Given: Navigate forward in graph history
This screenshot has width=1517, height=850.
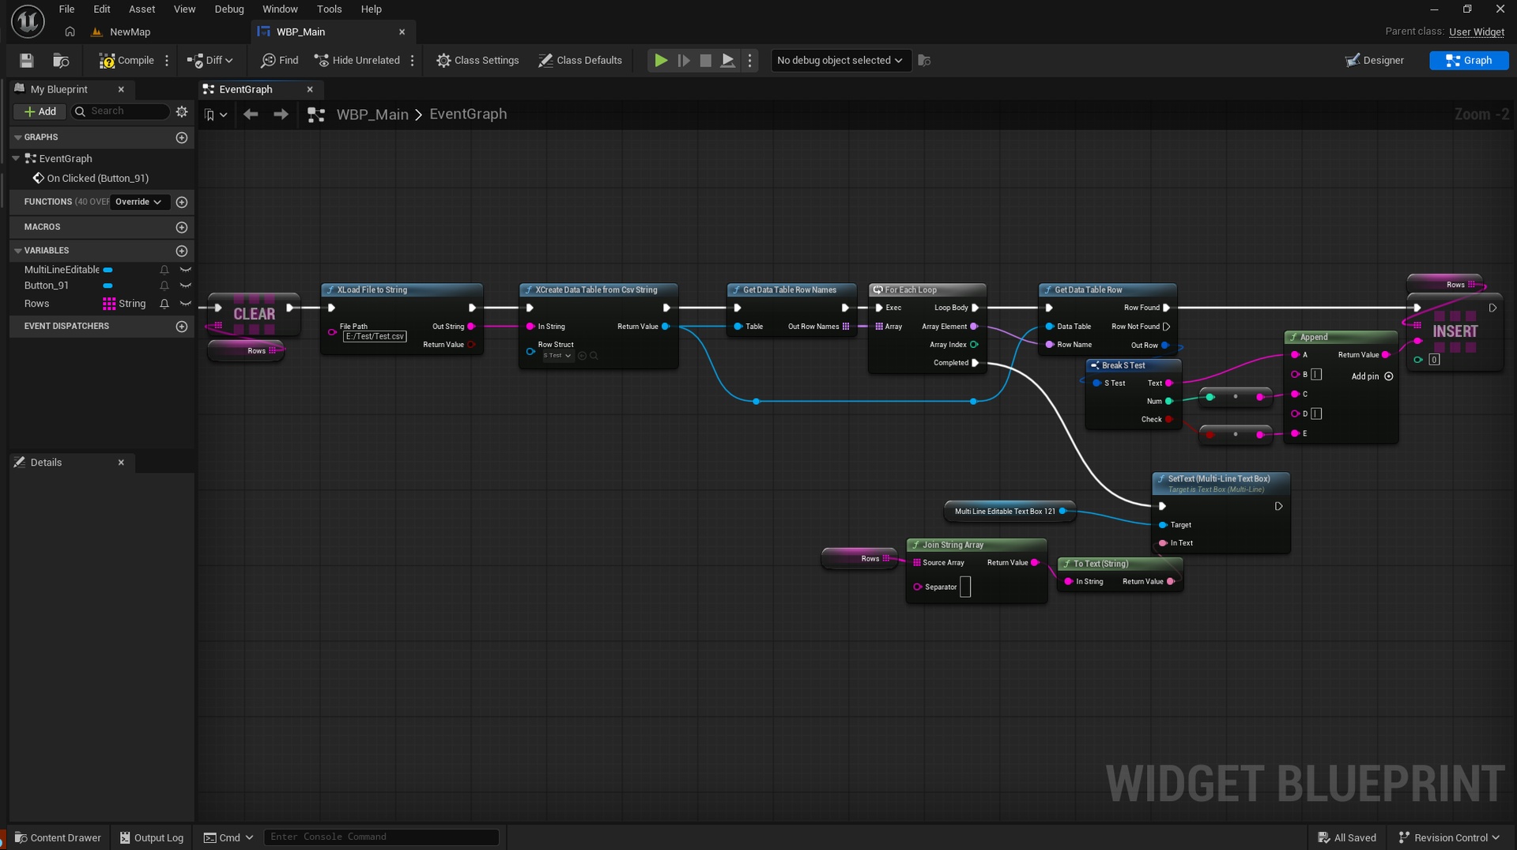Looking at the screenshot, I should click(281, 115).
